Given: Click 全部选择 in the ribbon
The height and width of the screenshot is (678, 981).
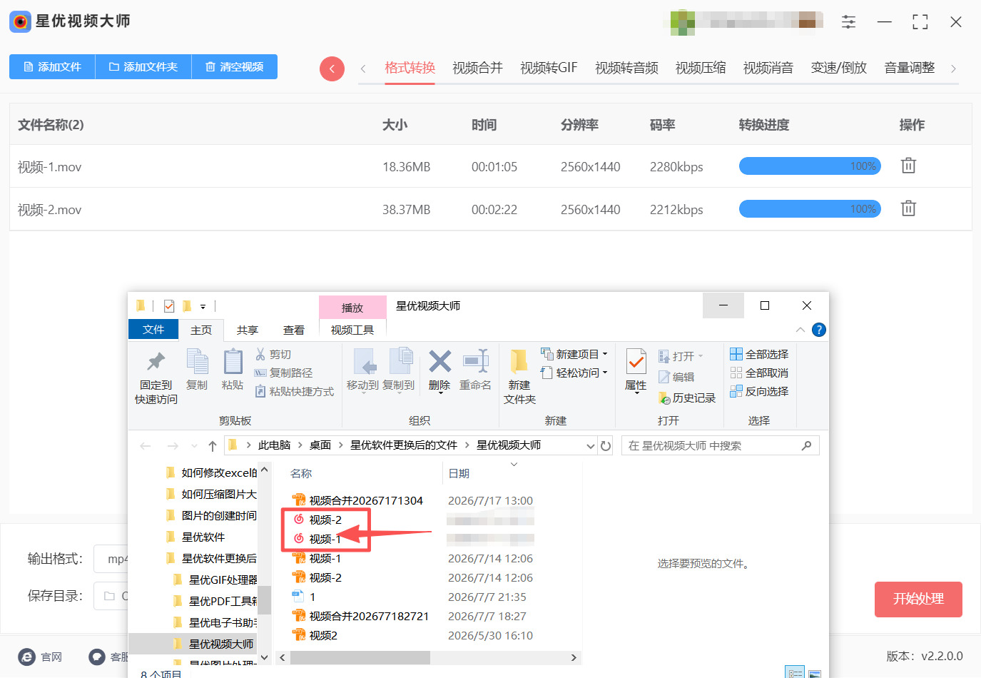Looking at the screenshot, I should click(x=759, y=354).
